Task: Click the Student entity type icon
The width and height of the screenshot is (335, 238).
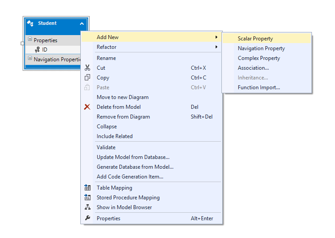Action: [30, 23]
